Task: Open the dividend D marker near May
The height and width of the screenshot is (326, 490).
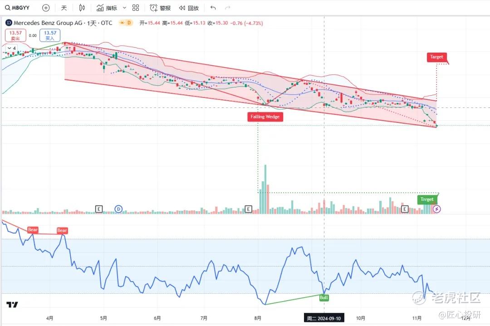Action: pos(118,209)
